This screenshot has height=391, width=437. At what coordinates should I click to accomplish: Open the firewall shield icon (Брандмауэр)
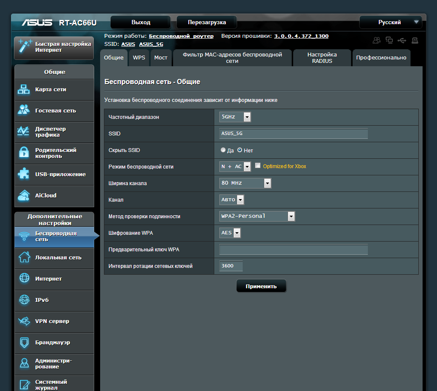click(x=24, y=342)
